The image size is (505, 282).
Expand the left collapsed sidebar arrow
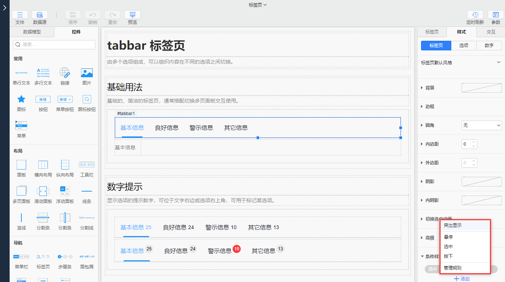(x=4, y=7)
